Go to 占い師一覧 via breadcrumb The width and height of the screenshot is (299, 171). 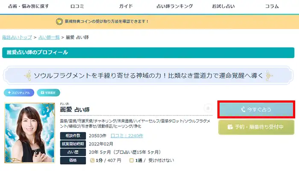point(49,38)
